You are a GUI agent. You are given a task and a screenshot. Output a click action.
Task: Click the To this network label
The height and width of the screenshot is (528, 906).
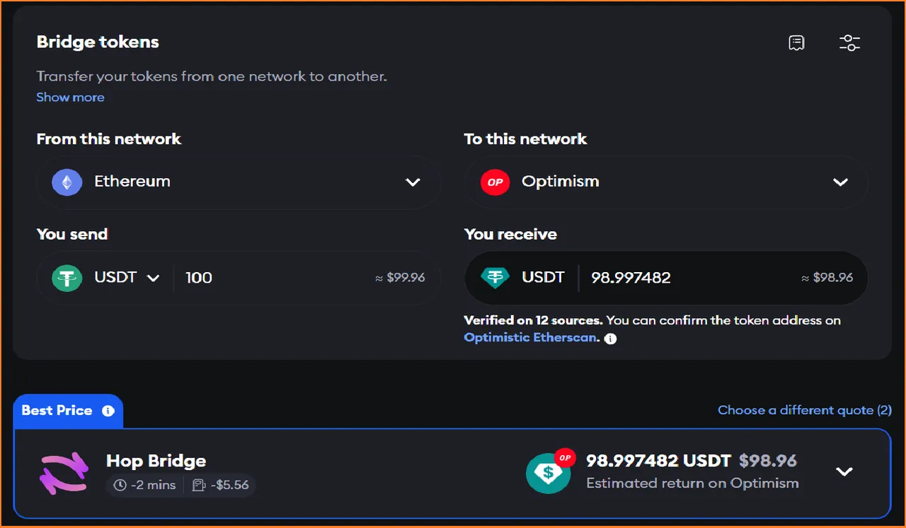click(525, 139)
